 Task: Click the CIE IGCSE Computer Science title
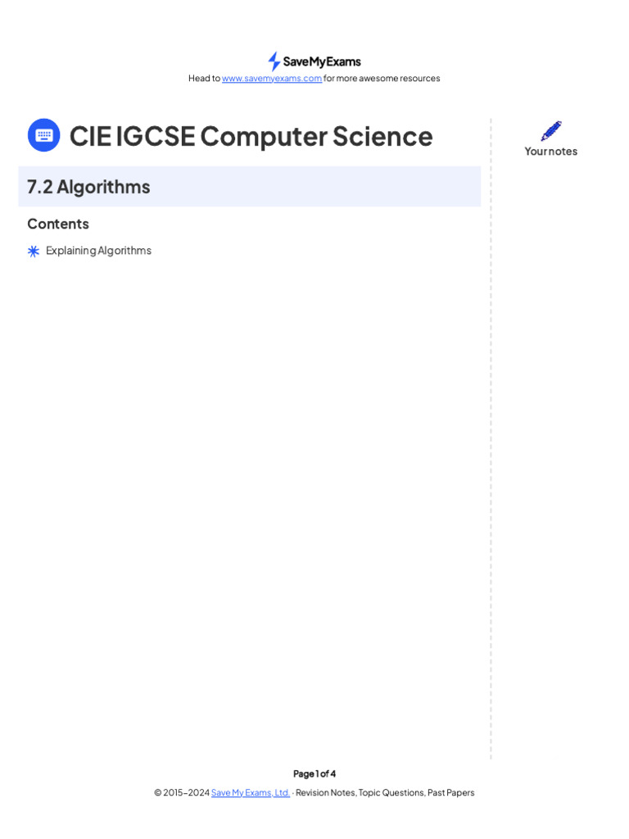click(x=251, y=136)
